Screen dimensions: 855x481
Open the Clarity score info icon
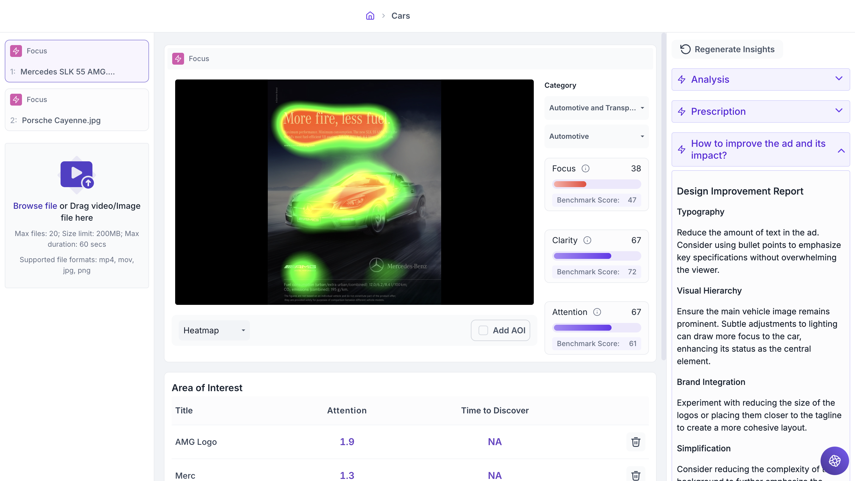587,240
